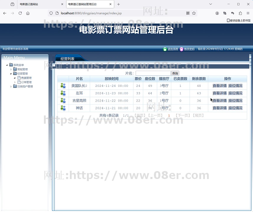Collapse the 经营管理 tree node arrow
The width and height of the screenshot is (253, 212).
click(11, 74)
